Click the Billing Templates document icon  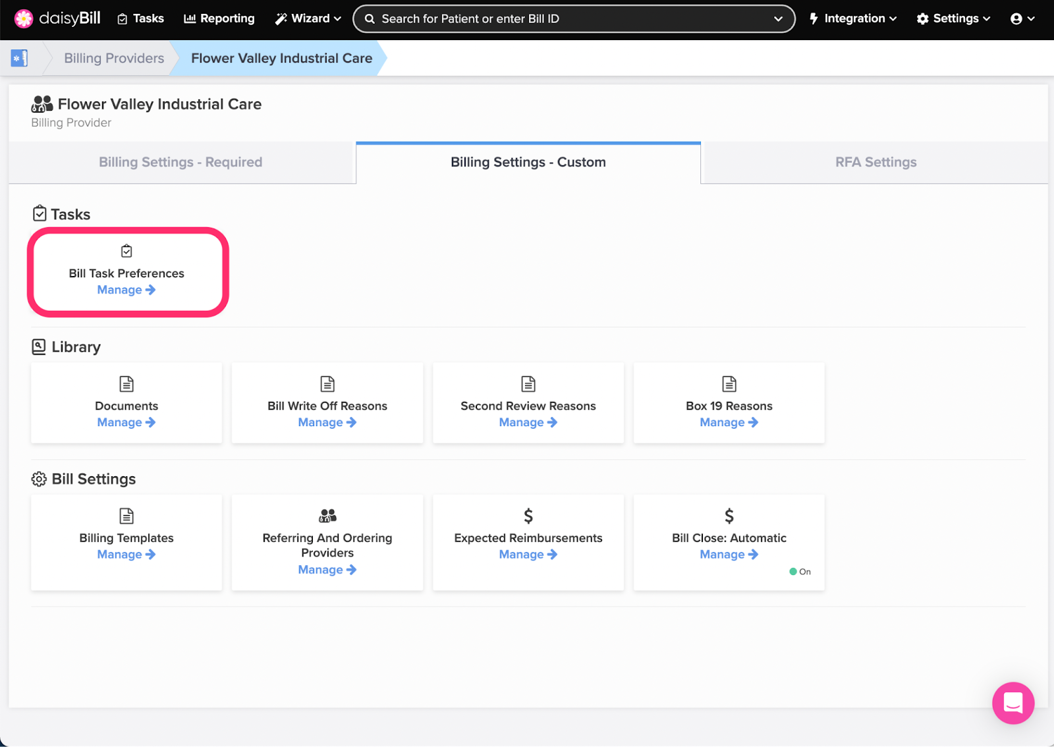click(126, 516)
